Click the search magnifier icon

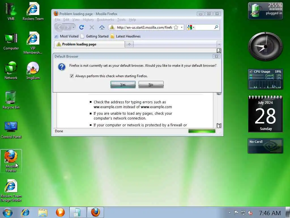[216, 27]
